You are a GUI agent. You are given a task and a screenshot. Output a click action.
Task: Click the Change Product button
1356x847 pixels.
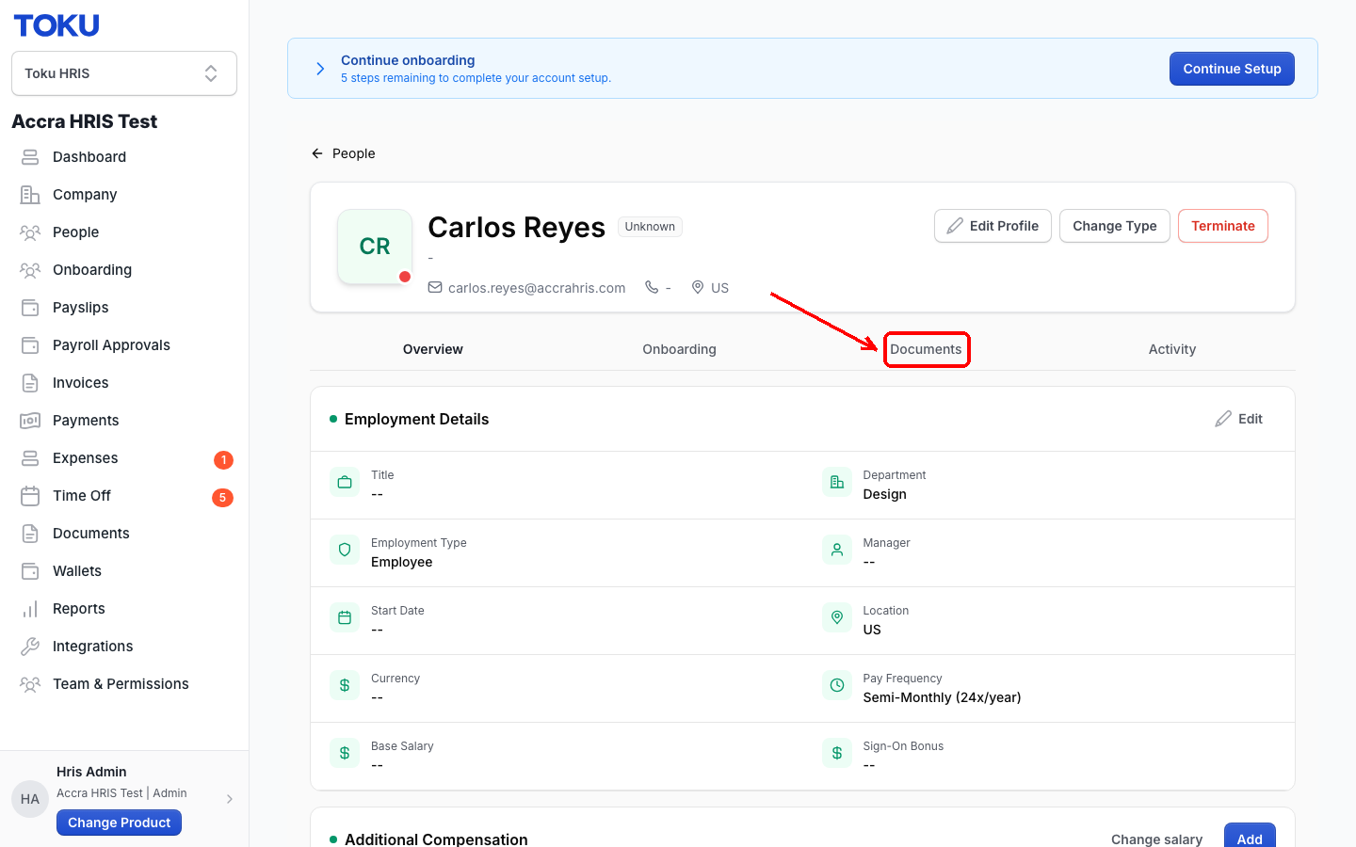click(119, 823)
